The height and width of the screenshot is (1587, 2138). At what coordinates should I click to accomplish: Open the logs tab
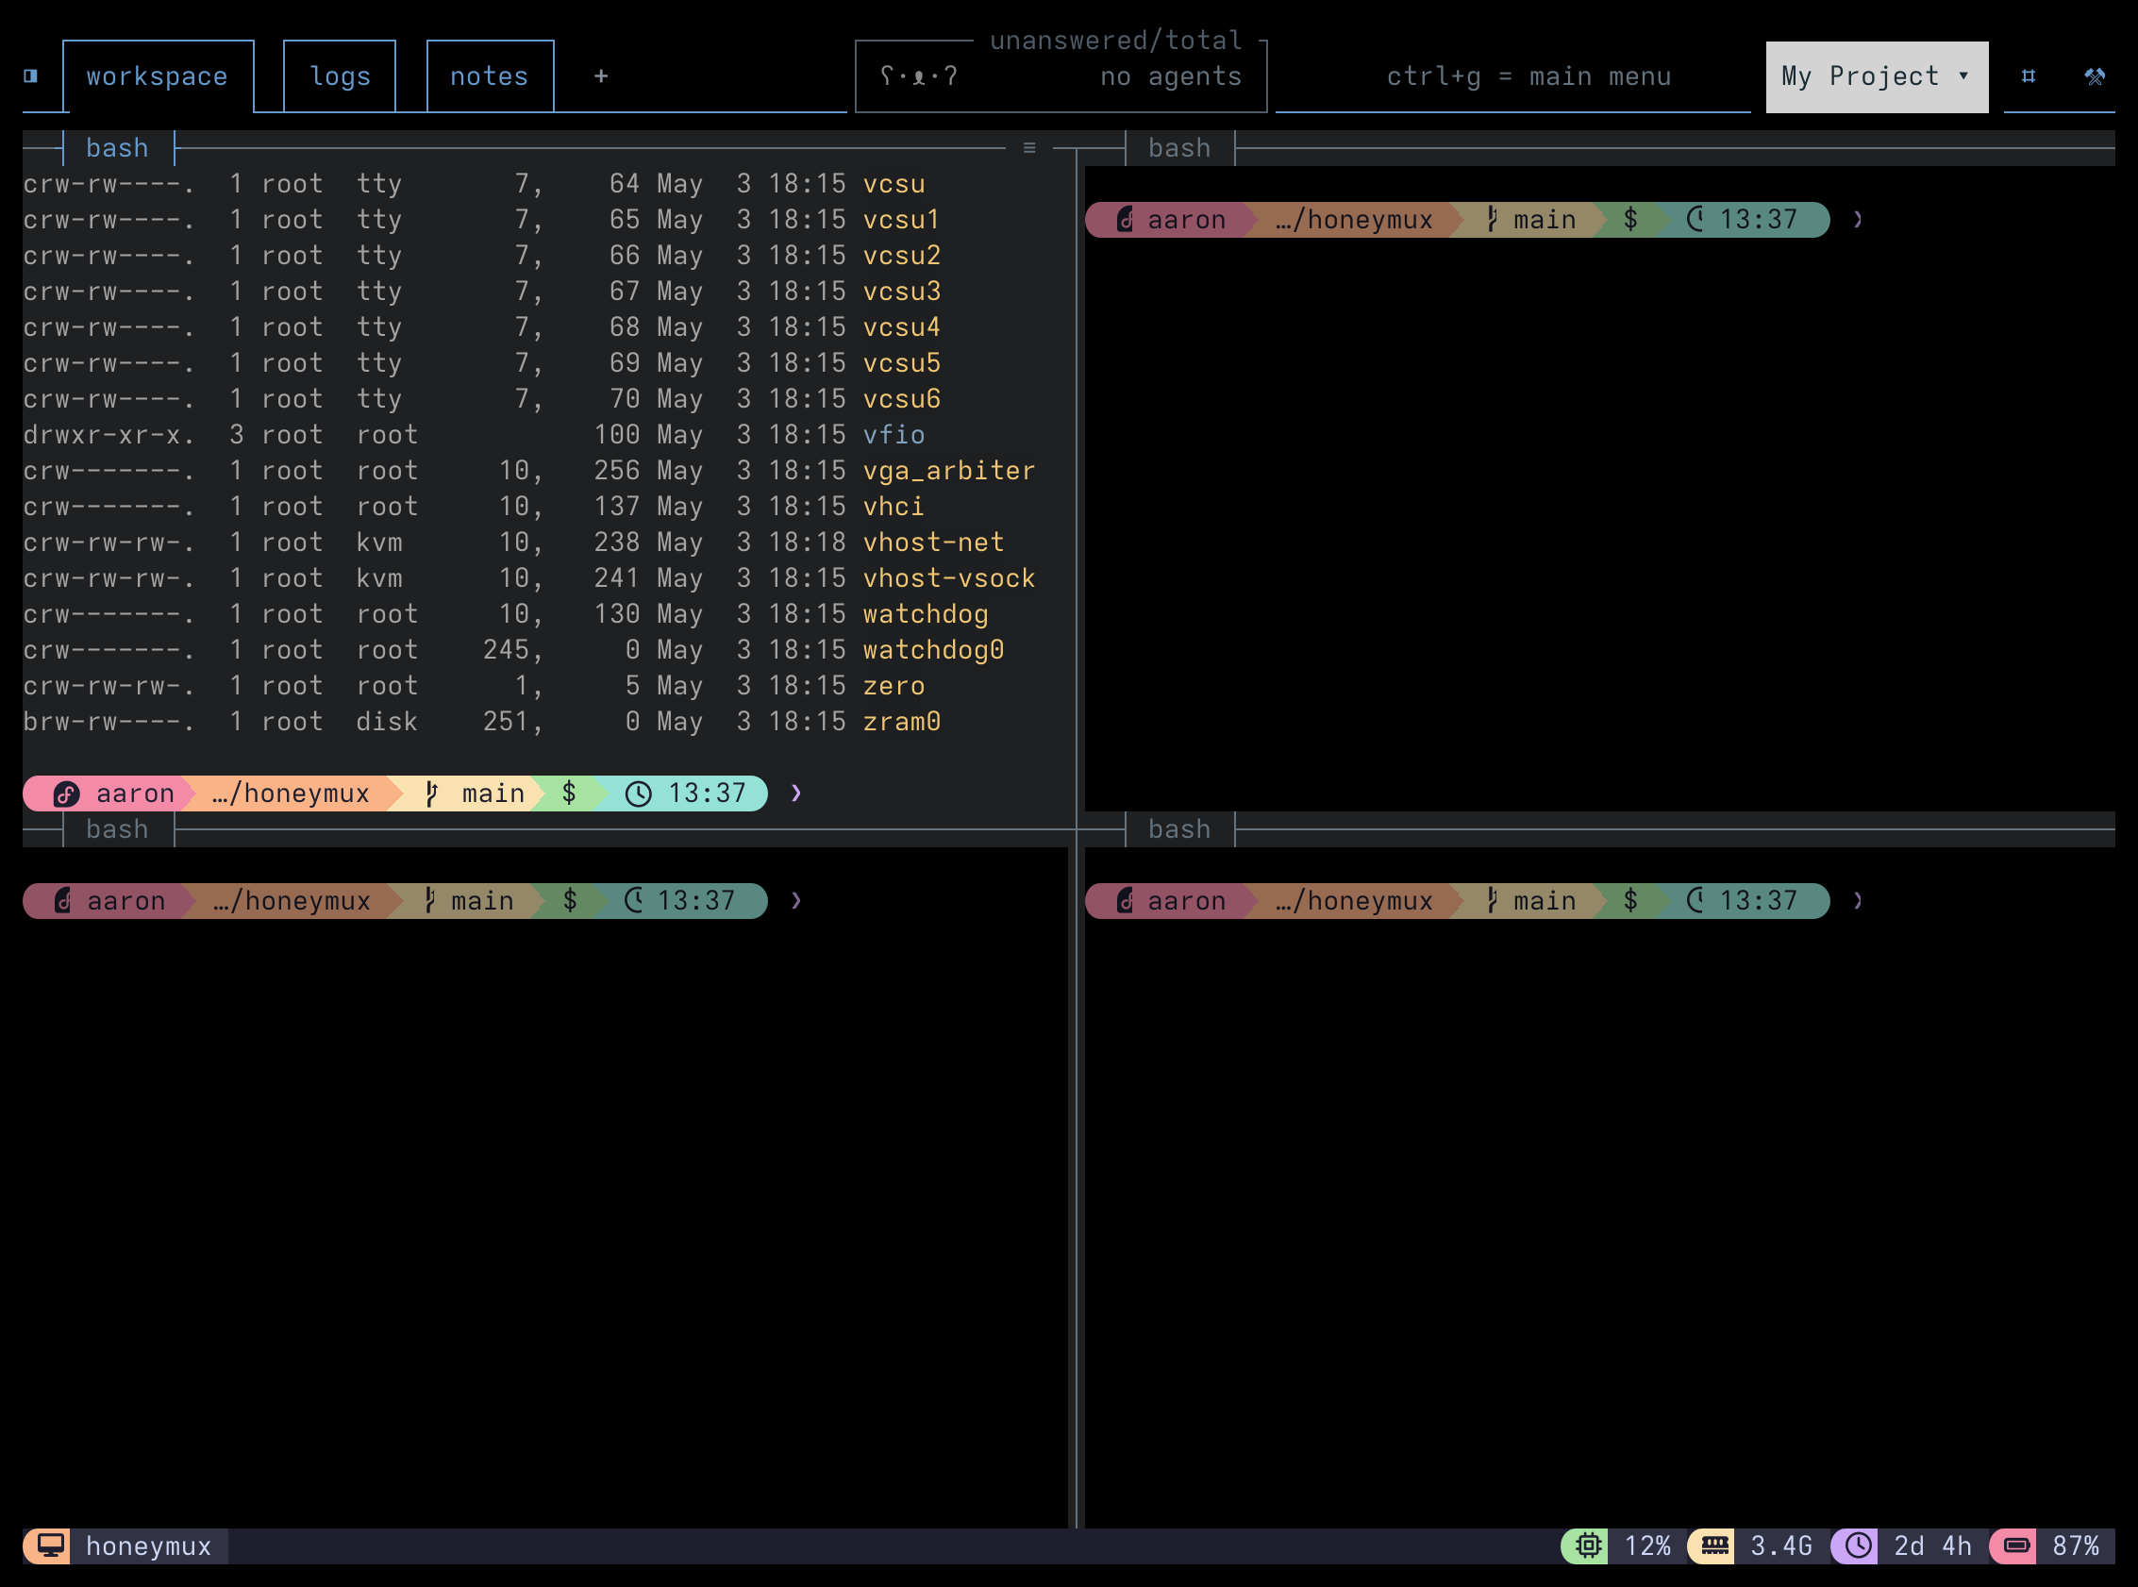[x=340, y=75]
